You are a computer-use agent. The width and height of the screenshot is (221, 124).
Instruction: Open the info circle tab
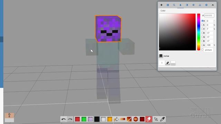tap(206, 5)
